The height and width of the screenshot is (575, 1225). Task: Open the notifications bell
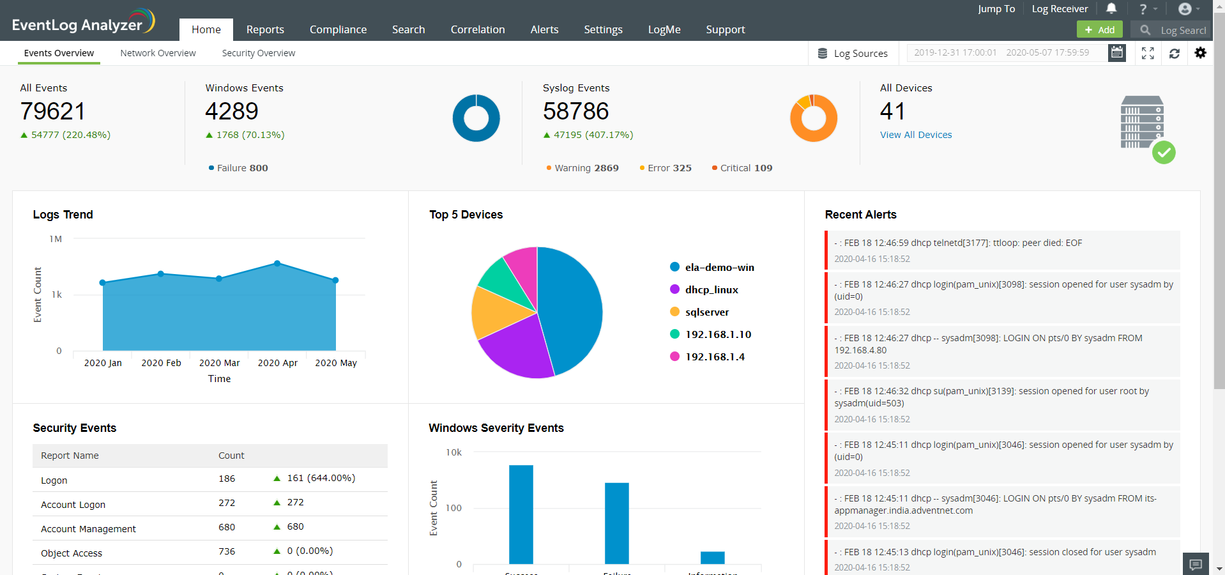(x=1111, y=8)
